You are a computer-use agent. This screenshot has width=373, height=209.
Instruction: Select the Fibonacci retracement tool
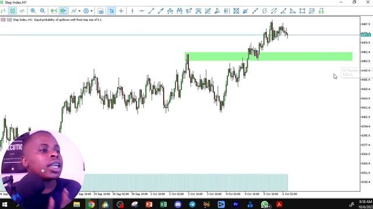198,11
